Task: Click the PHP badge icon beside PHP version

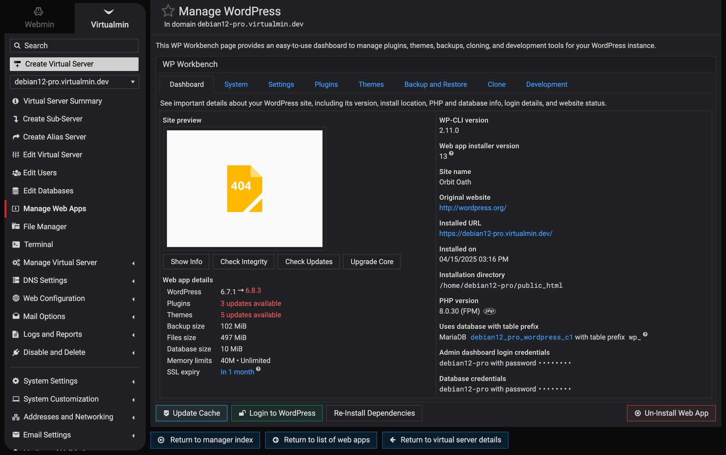Action: click(490, 311)
